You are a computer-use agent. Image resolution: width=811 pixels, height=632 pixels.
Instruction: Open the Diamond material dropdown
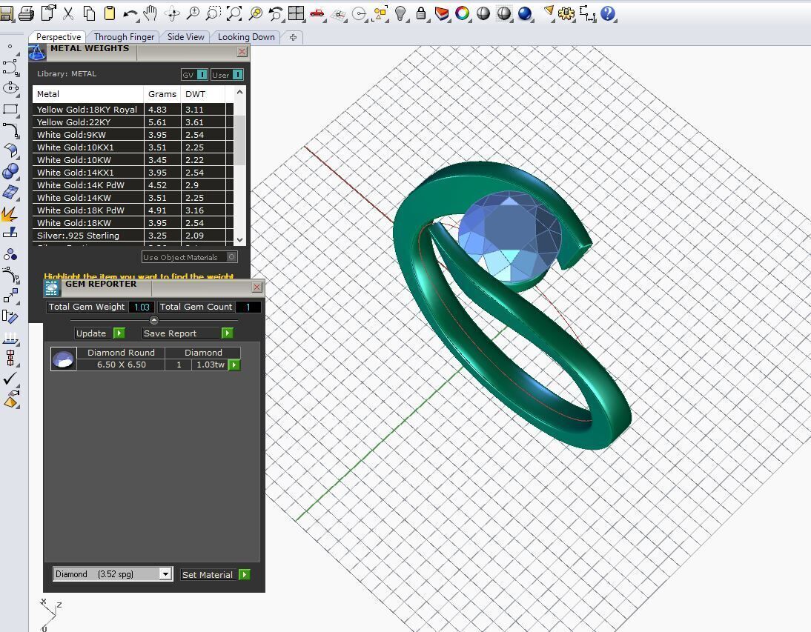coord(165,573)
